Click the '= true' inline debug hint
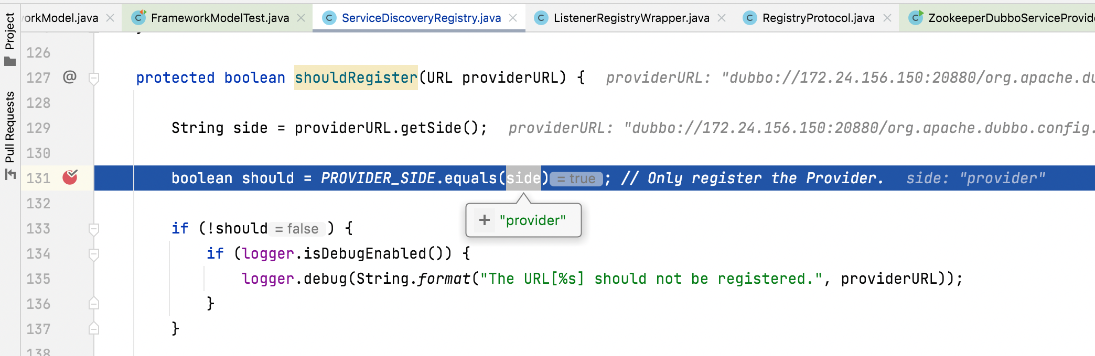1095x356 pixels. (576, 179)
